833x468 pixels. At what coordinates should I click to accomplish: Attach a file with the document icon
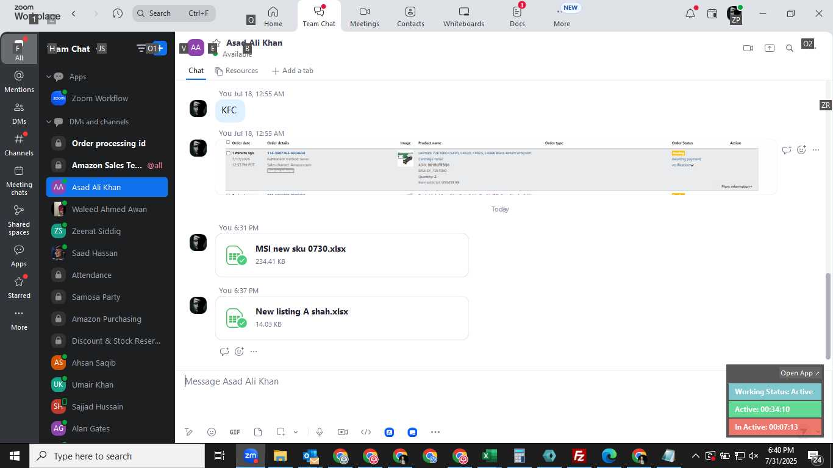tap(258, 432)
